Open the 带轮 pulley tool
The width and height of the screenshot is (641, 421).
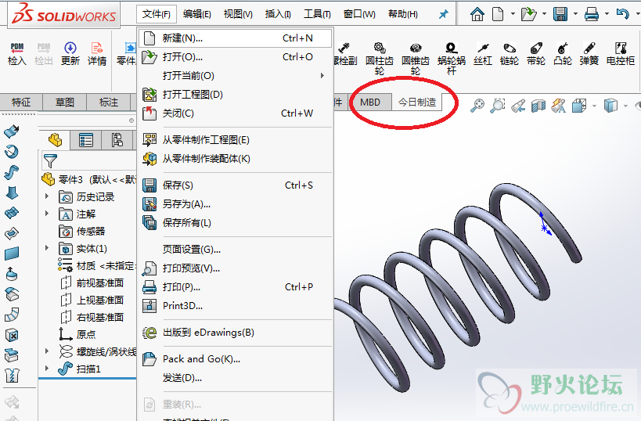(x=536, y=54)
